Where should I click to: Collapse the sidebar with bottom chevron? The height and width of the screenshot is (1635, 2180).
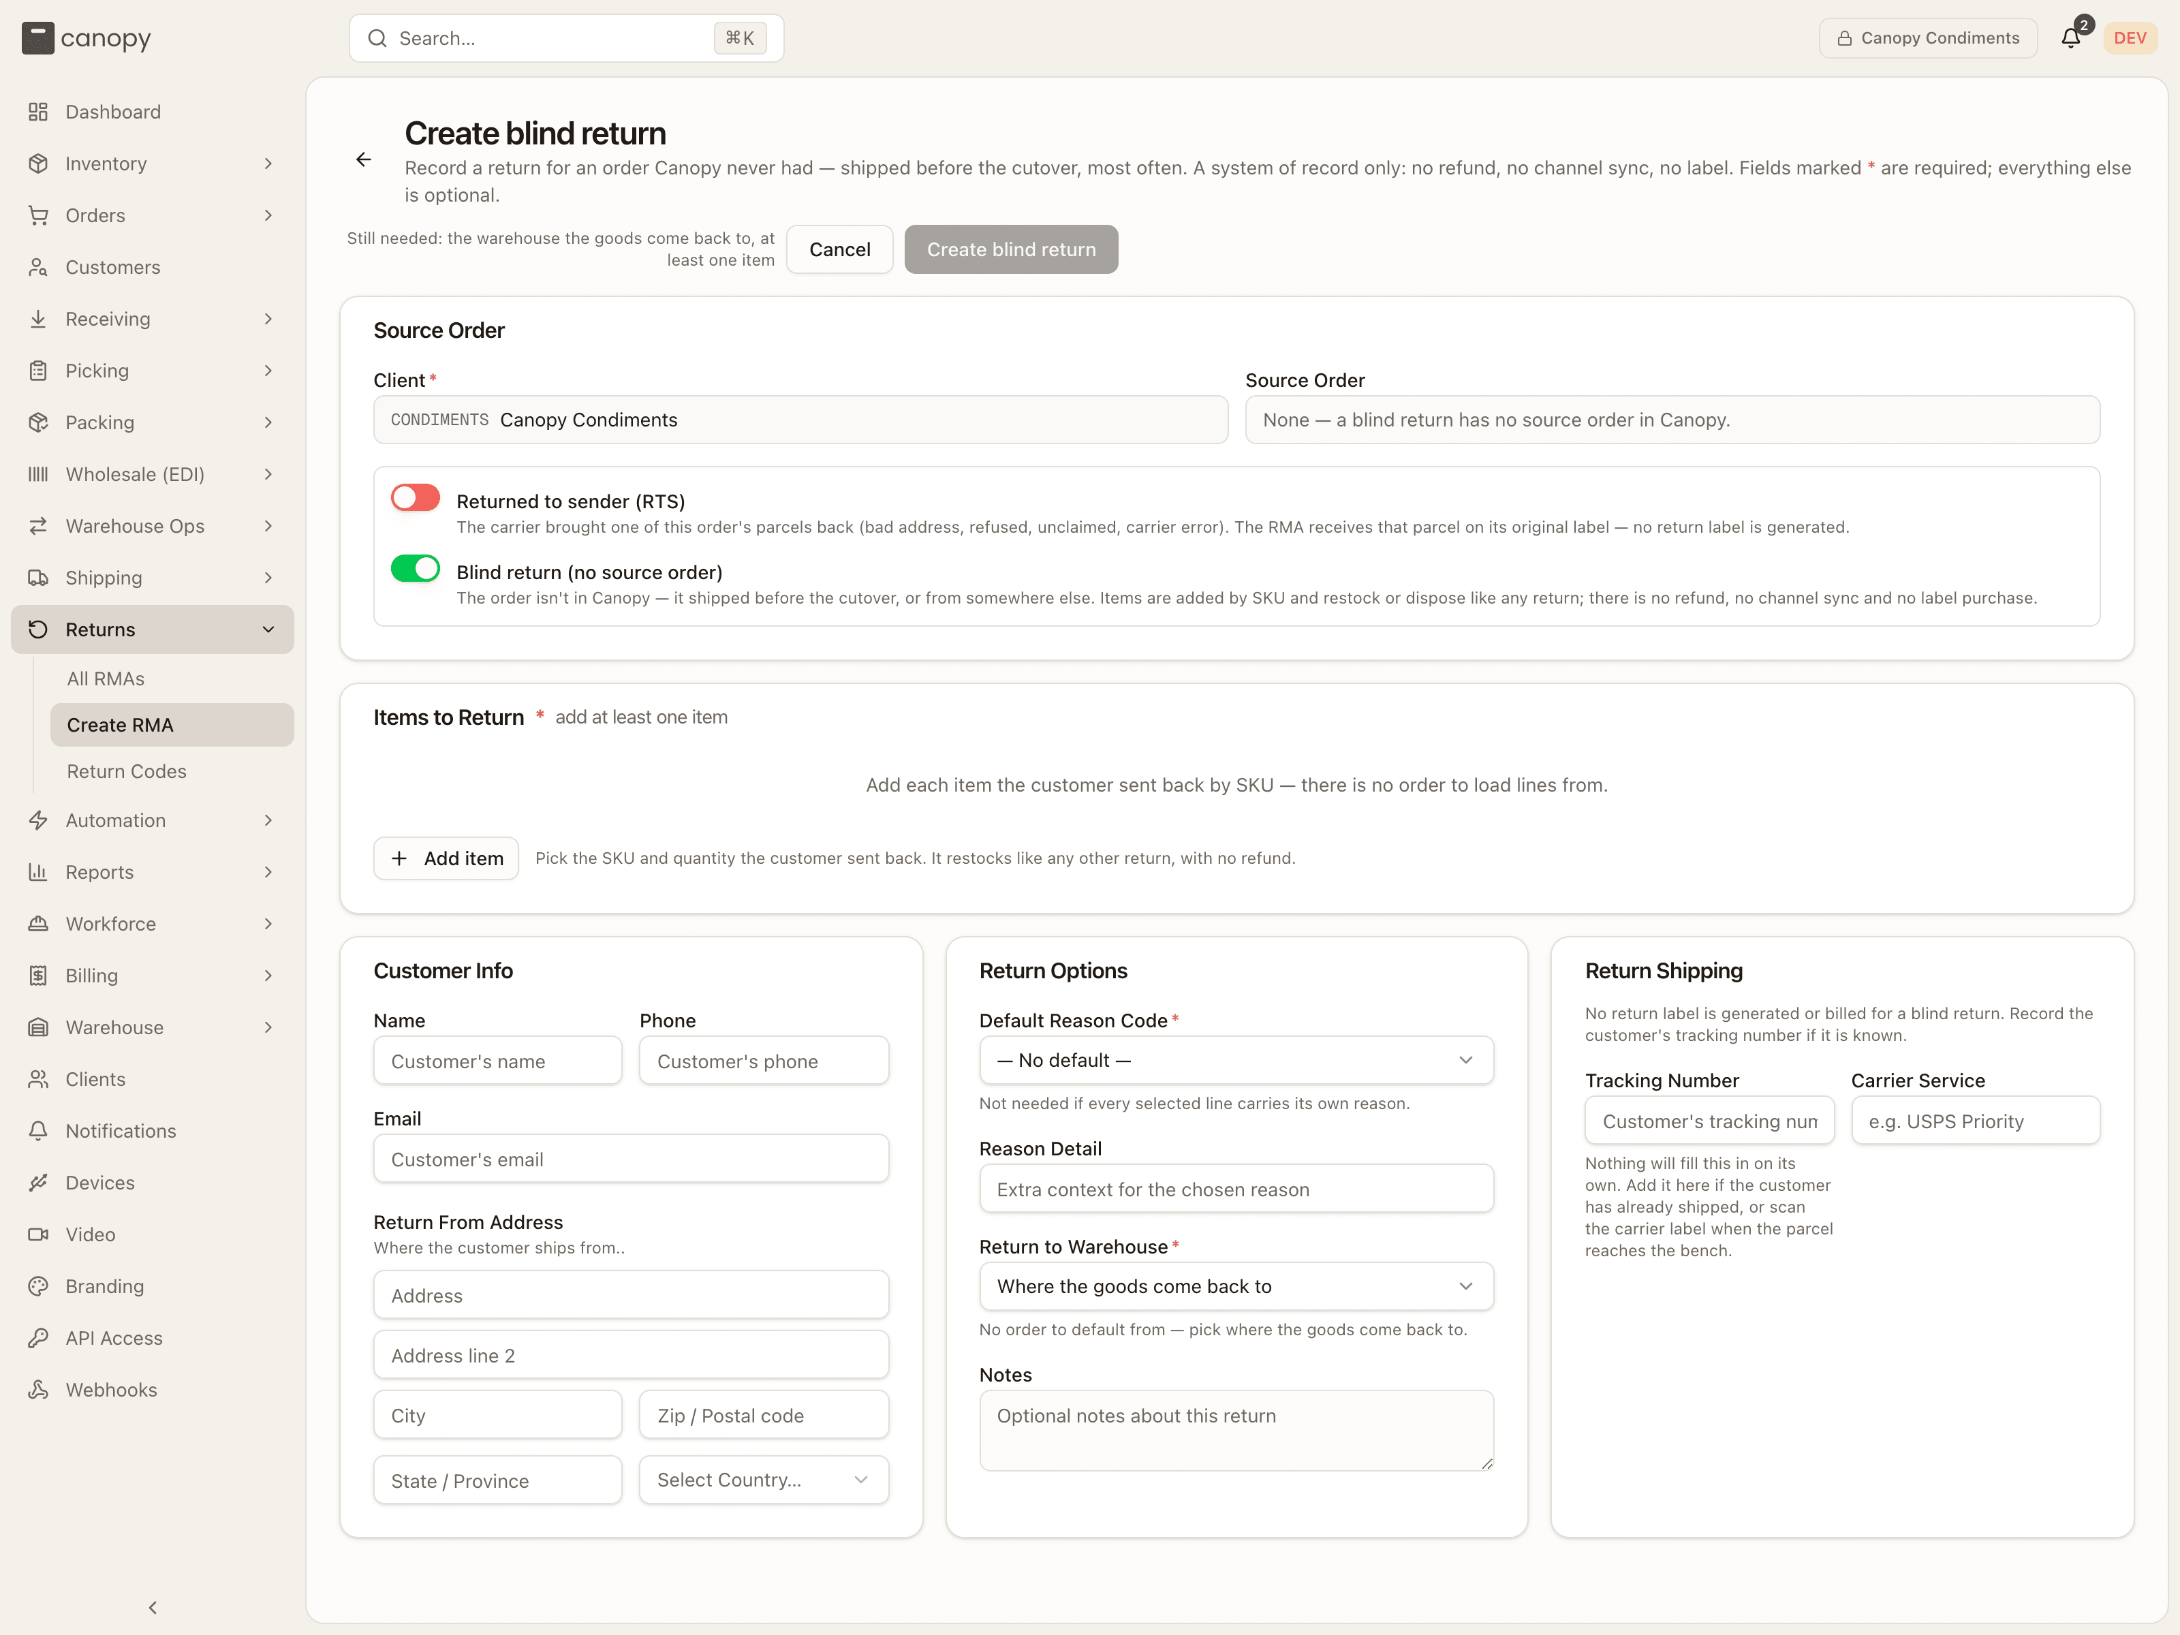pos(153,1607)
